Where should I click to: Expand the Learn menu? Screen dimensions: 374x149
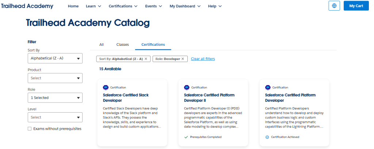click(93, 6)
